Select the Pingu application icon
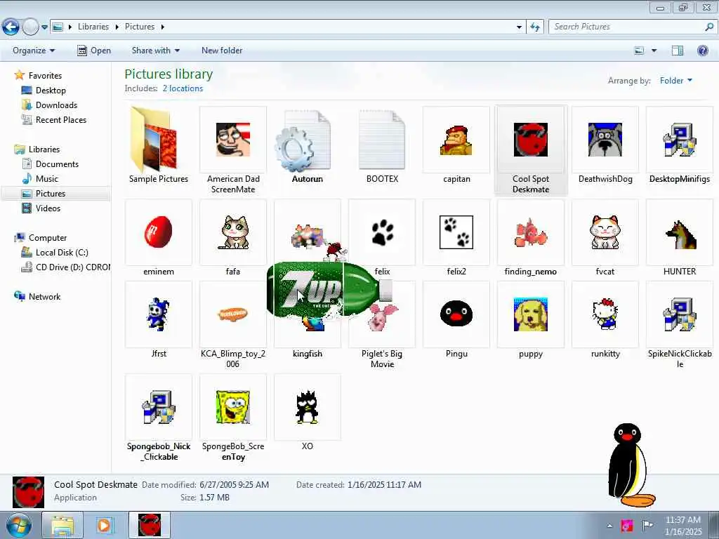This screenshot has width=719, height=539. pos(456,314)
